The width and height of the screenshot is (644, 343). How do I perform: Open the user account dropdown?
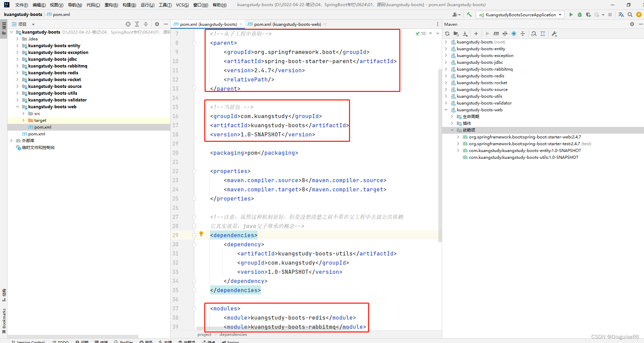click(x=456, y=15)
